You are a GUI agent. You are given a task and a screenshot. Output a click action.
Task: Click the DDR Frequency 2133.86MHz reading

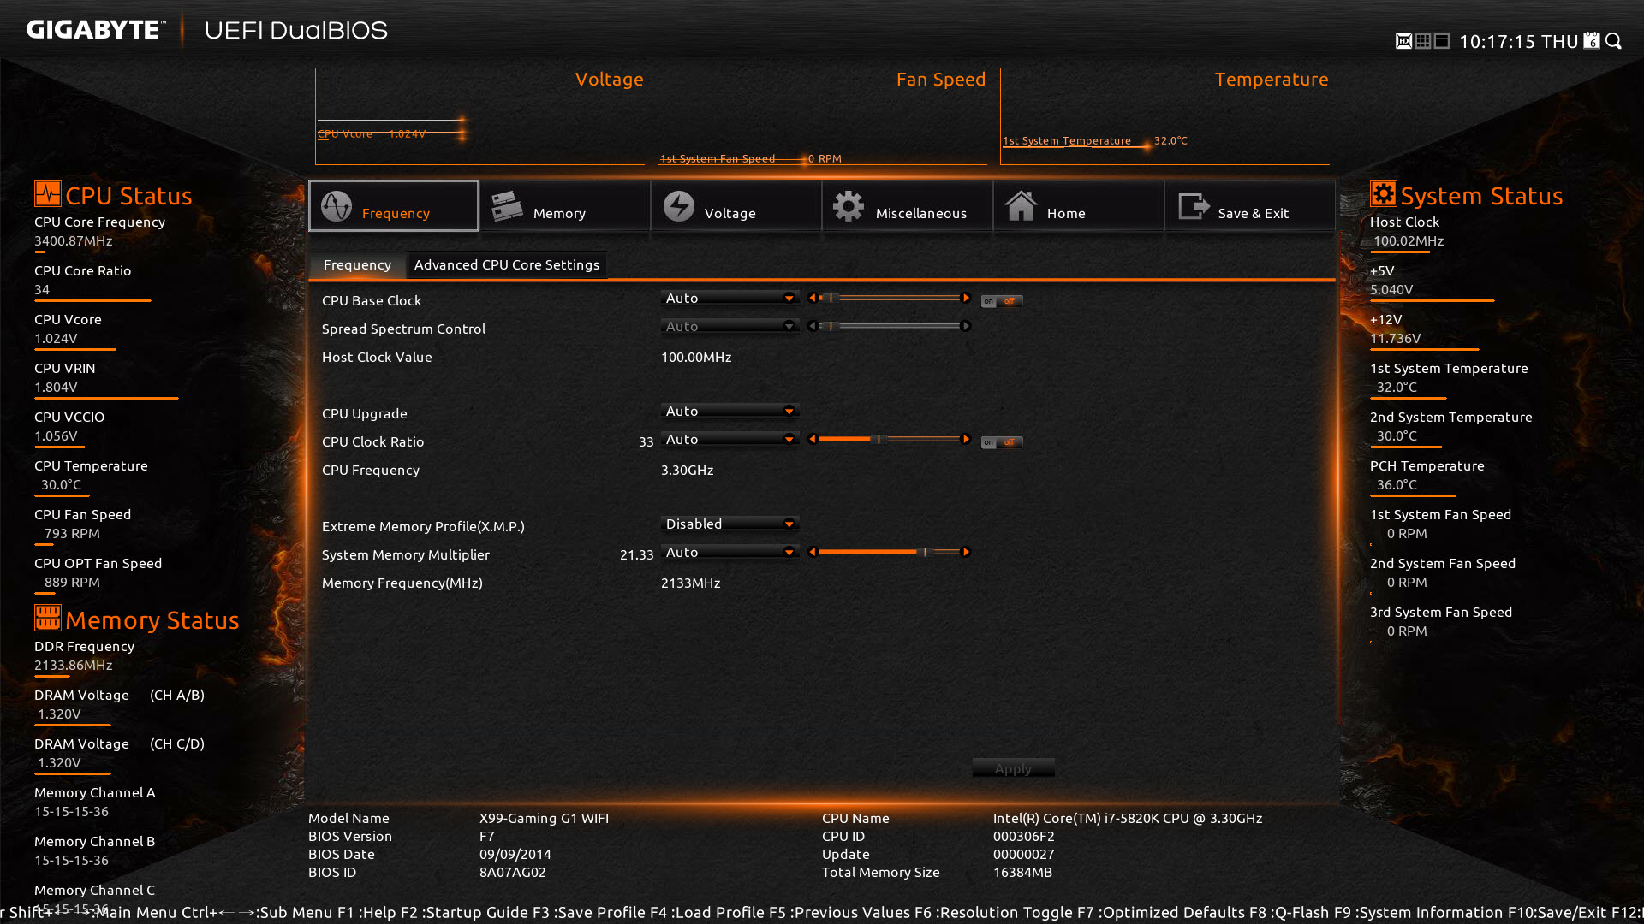coord(74,665)
